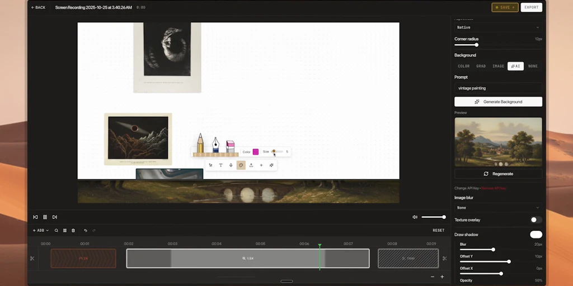Click the left scissors trim icon
573x286 pixels.
32,258
